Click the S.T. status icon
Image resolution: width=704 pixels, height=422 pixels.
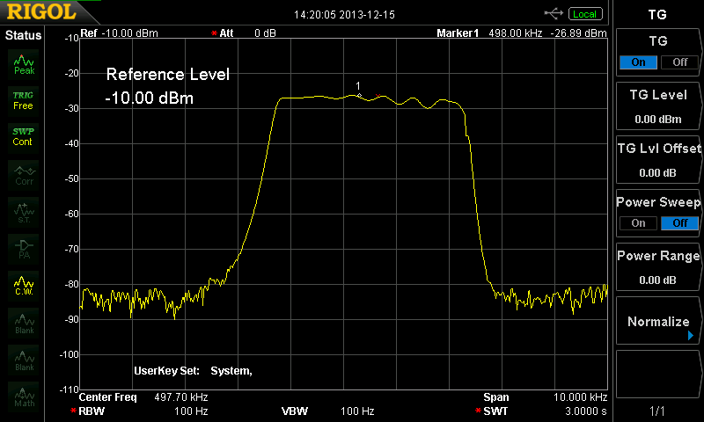coord(24,211)
